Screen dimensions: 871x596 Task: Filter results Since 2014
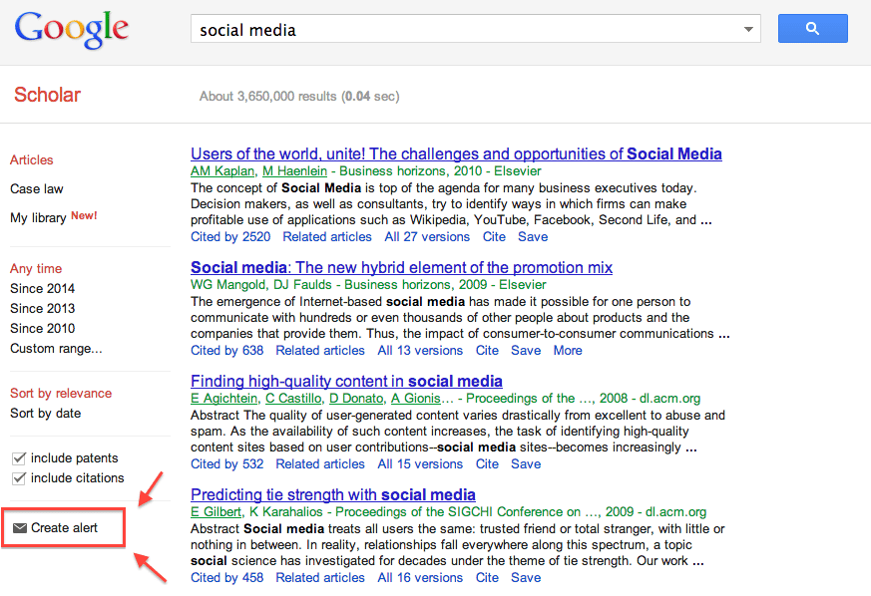click(x=42, y=289)
